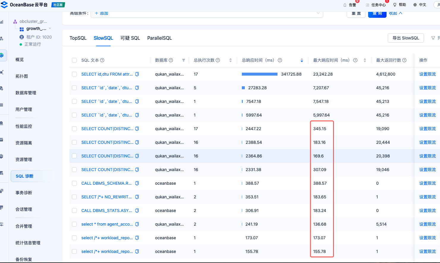440x263 pixels.
Task: Sort by 最大响应时间 (ms) column
Action: 365,60
